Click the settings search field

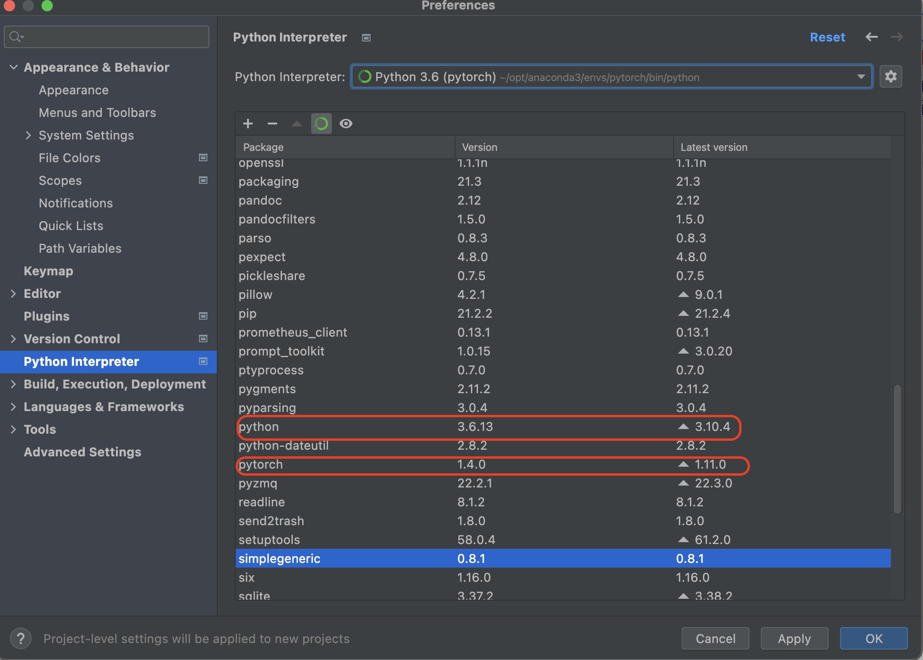(113, 37)
